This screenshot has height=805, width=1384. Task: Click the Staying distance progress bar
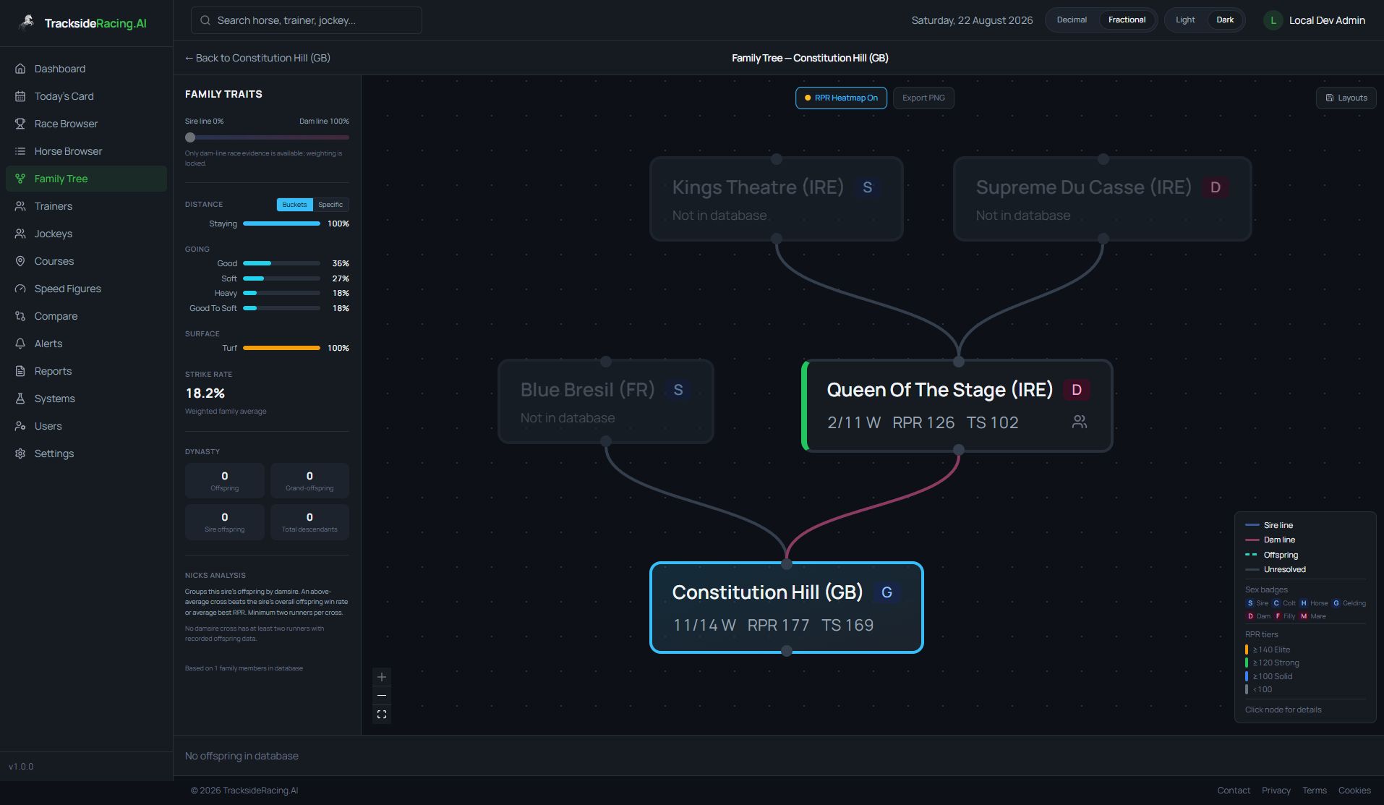coord(281,223)
